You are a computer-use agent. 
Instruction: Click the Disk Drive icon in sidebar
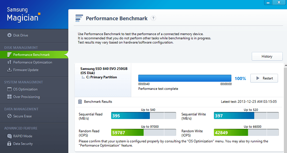pos(10,35)
